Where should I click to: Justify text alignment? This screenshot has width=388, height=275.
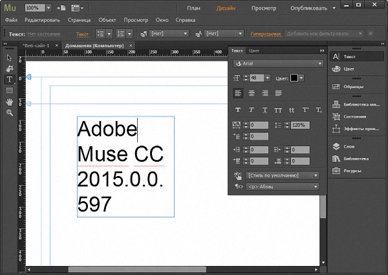(278, 93)
